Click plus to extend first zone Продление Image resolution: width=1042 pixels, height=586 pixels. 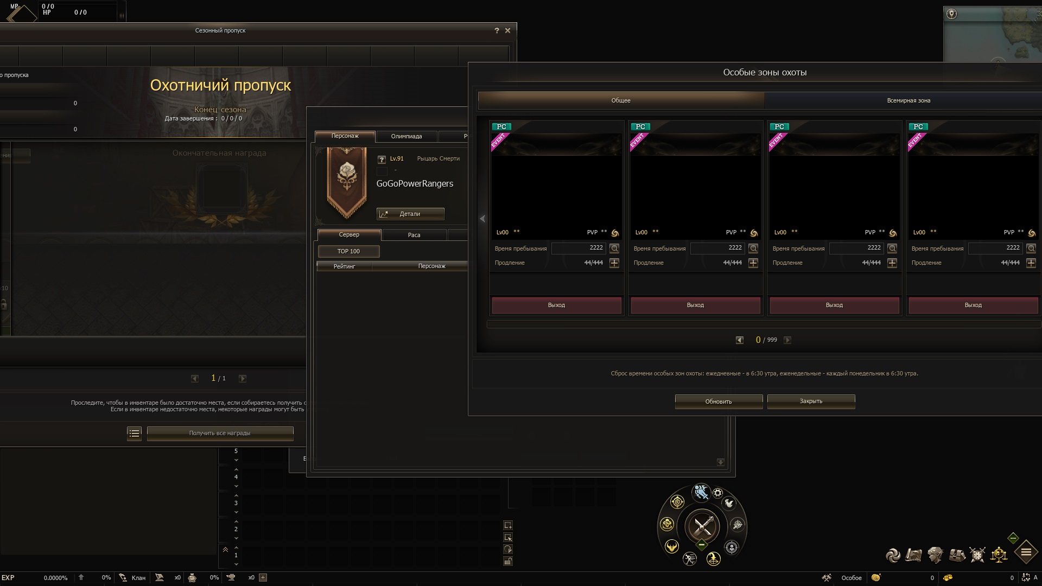point(614,263)
